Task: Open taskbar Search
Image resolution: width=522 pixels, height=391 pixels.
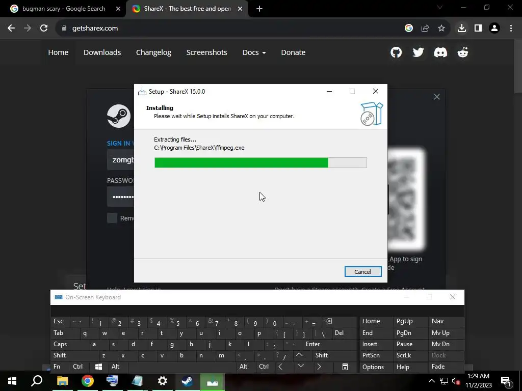Action: click(x=37, y=381)
